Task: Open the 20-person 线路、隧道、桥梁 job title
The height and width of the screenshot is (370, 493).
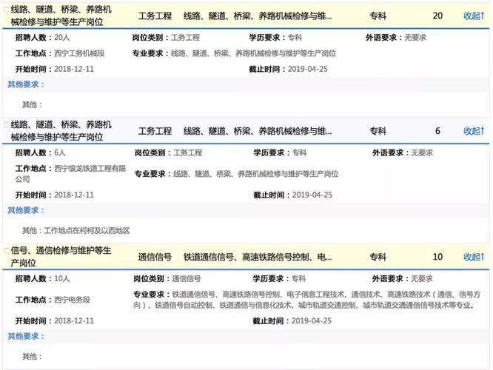Action: 61,16
